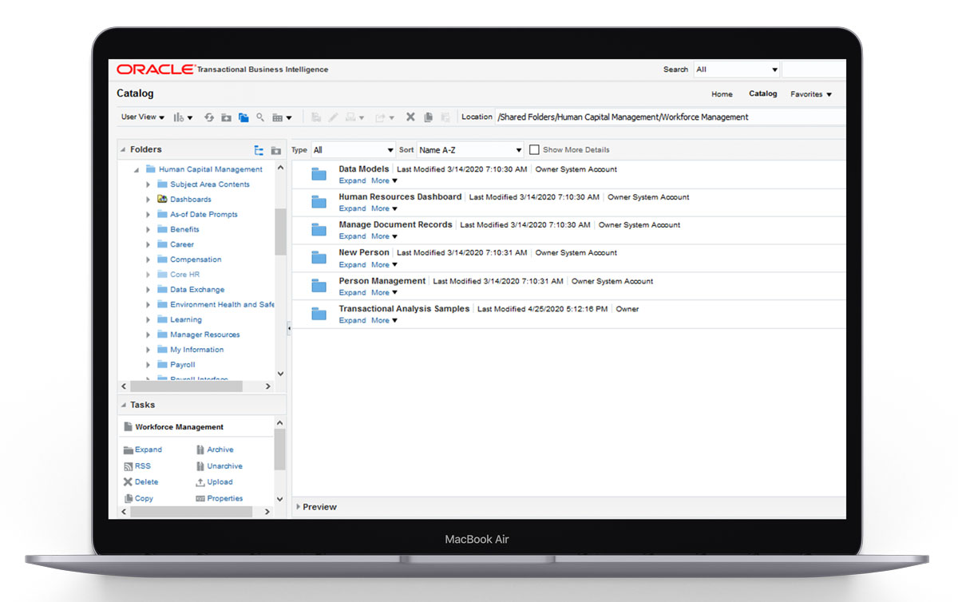Screen dimensions: 958x602
Task: Click the RSS feed icon in Tasks
Action: coord(128,466)
